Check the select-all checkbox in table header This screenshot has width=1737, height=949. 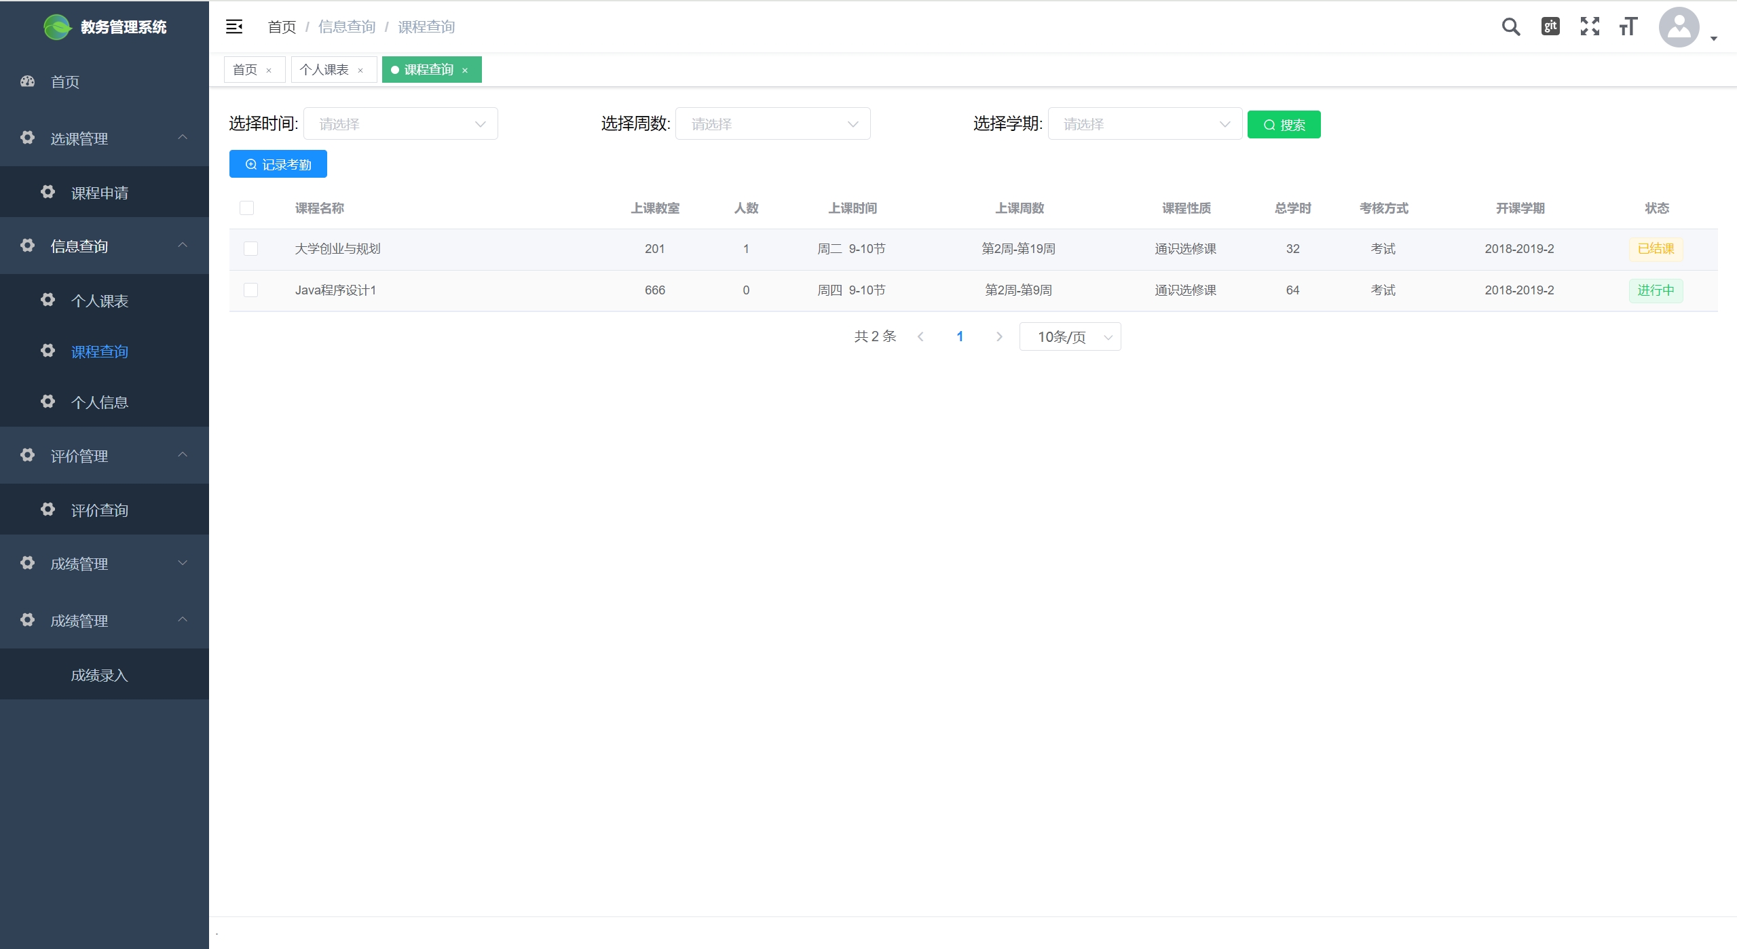pos(247,208)
